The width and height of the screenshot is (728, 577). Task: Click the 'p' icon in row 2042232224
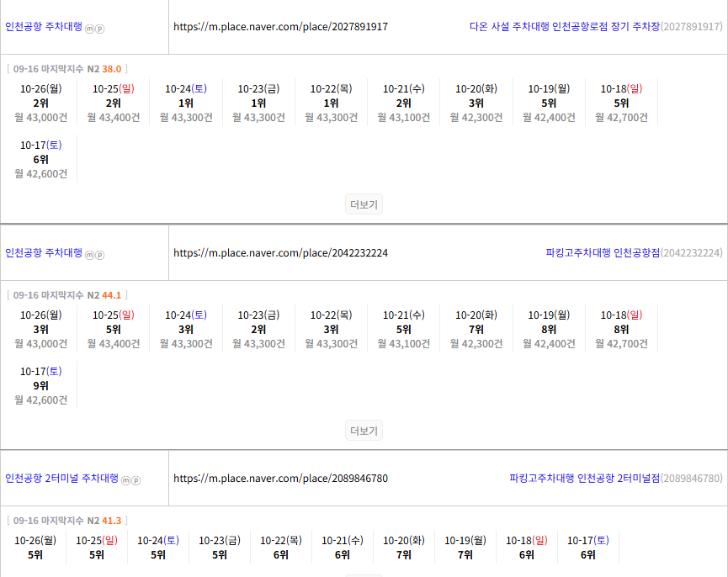click(x=100, y=255)
